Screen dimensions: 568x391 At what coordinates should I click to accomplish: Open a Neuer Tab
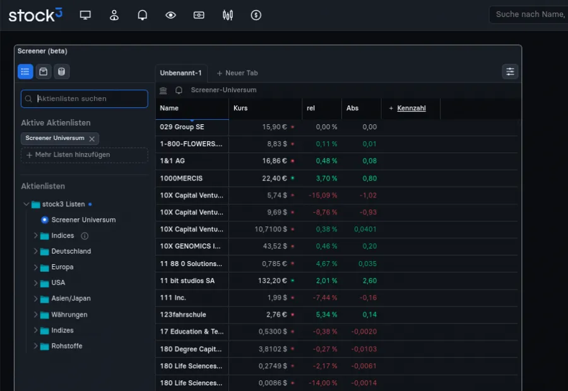pos(237,73)
